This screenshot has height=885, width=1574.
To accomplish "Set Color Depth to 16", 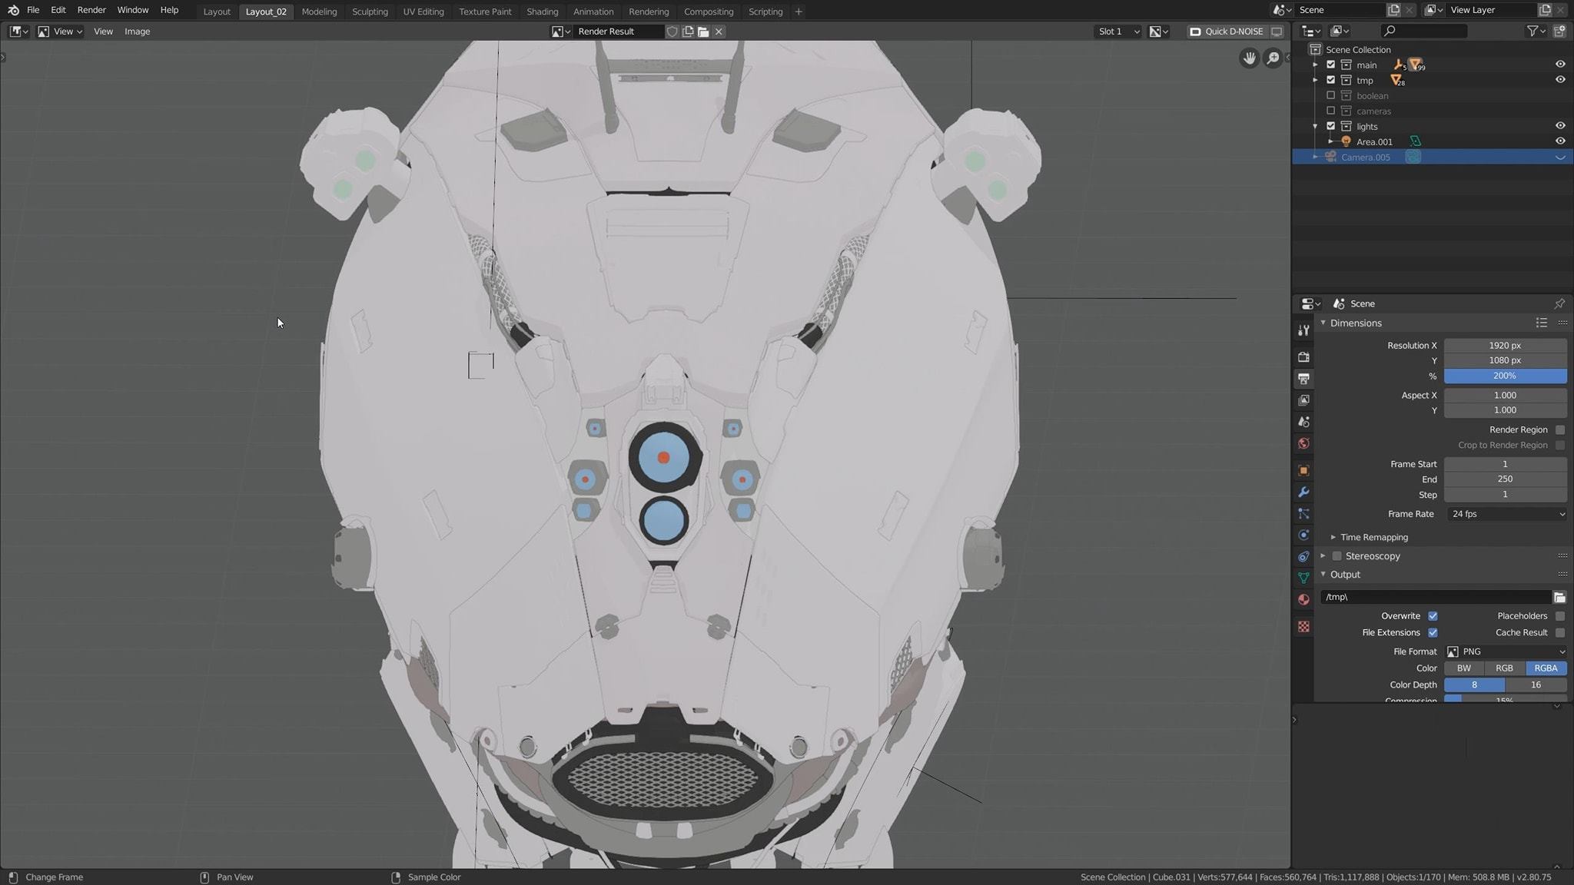I will pos(1536,685).
